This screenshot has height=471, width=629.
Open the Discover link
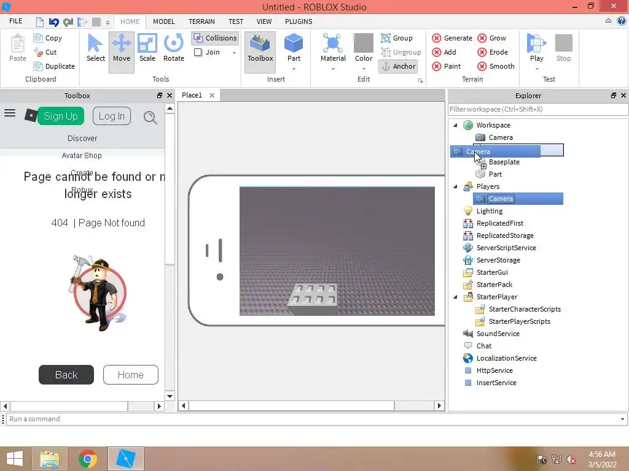(82, 138)
